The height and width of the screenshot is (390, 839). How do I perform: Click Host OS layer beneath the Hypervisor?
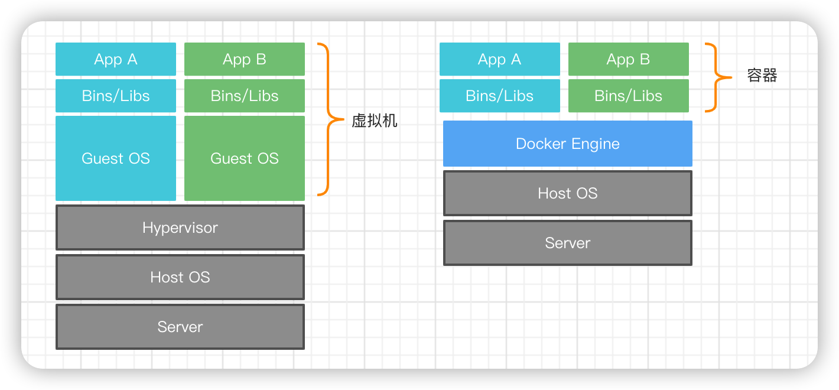[x=180, y=277]
